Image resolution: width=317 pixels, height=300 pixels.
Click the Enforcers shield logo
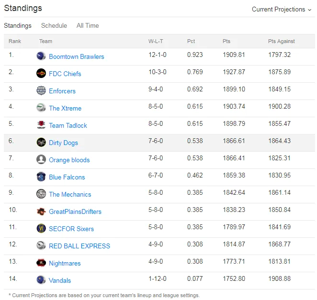[41, 90]
